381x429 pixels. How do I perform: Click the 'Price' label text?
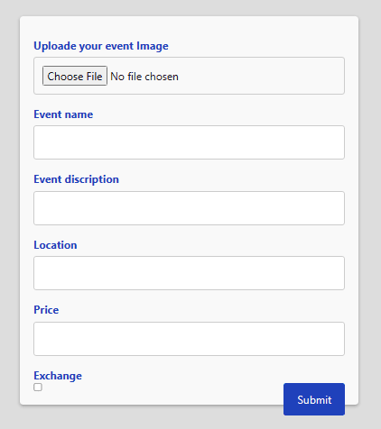click(46, 310)
